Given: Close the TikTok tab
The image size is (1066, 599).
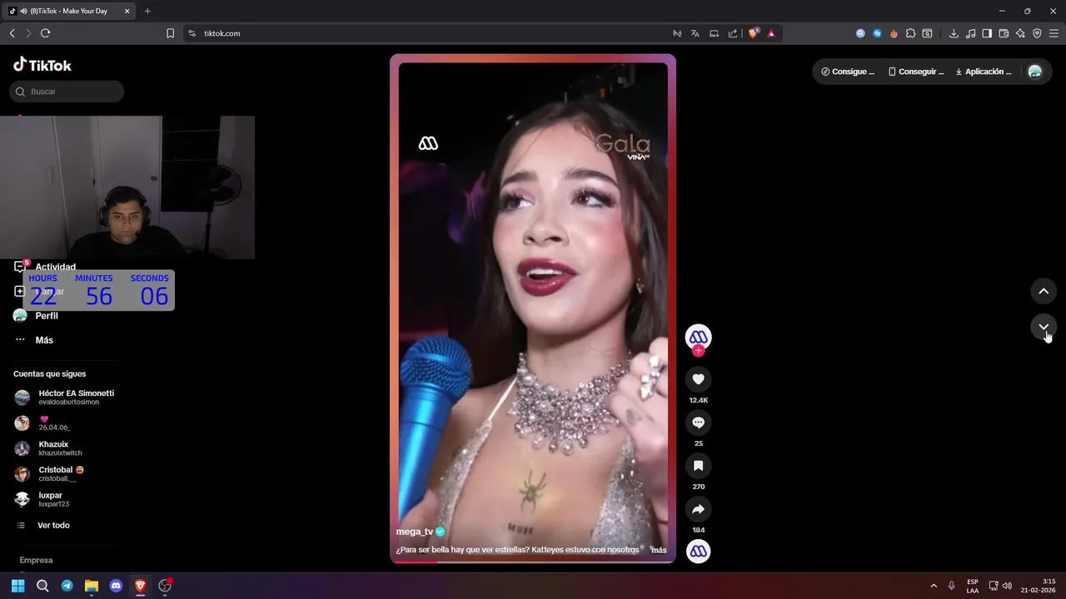Looking at the screenshot, I should pyautogui.click(x=127, y=11).
